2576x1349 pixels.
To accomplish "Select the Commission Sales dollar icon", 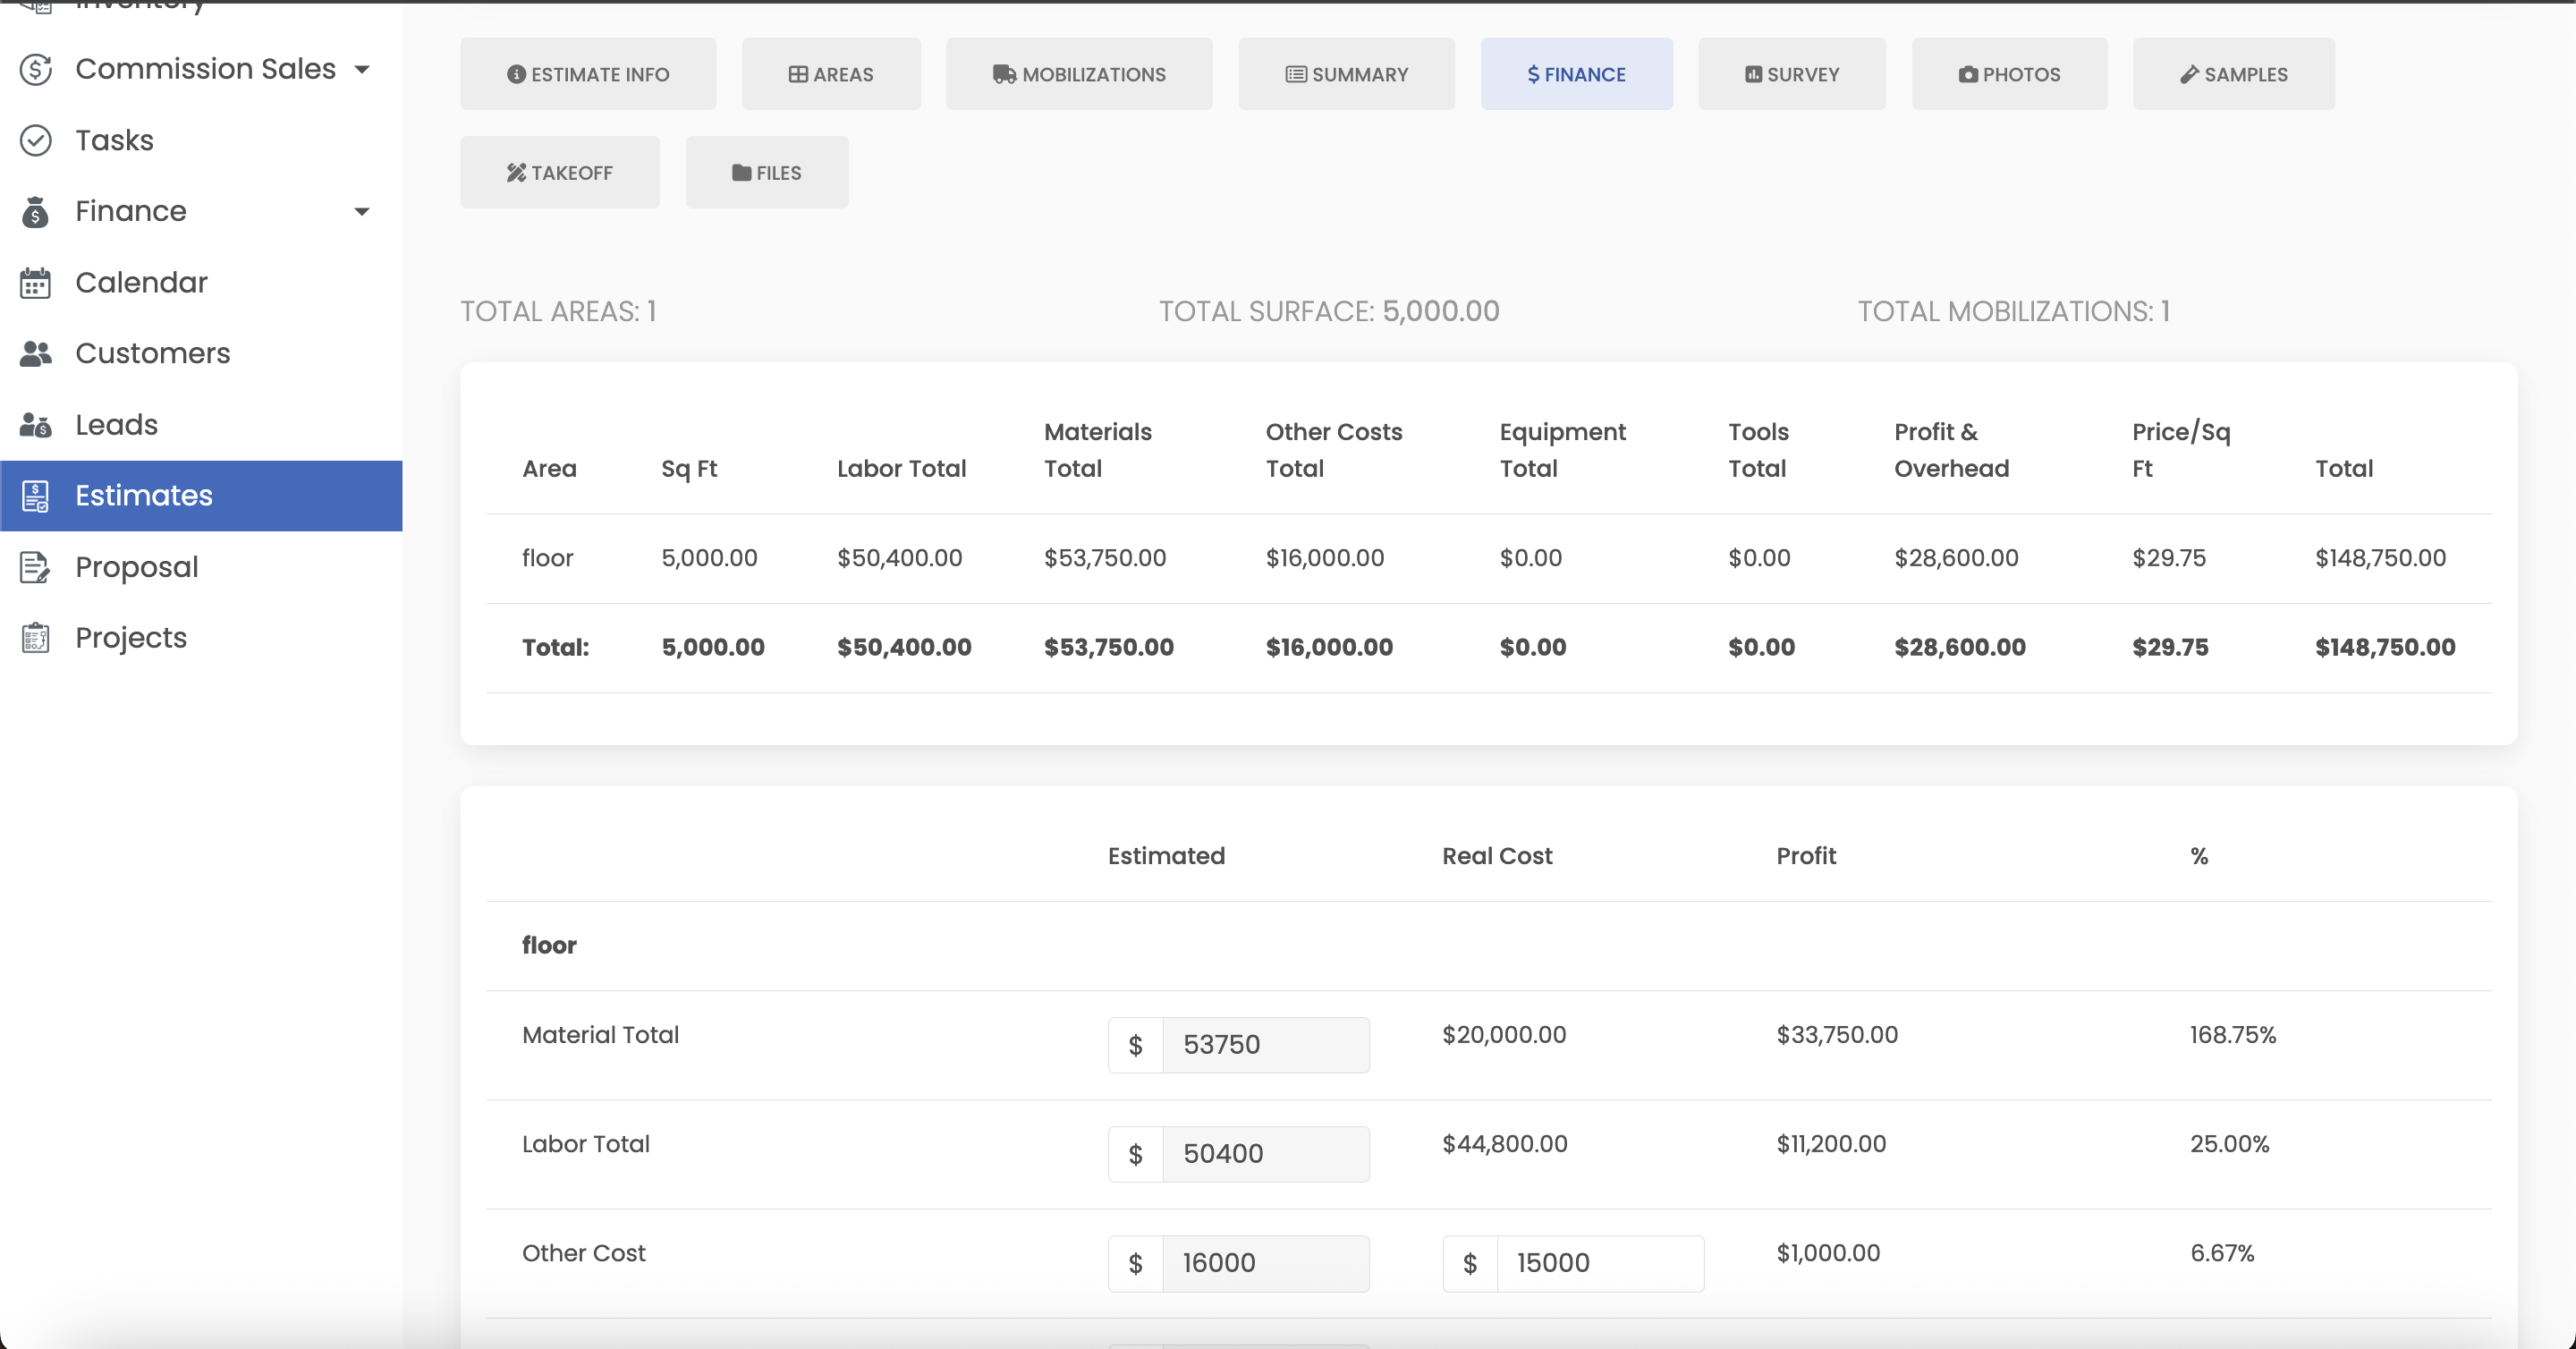I will coord(35,69).
